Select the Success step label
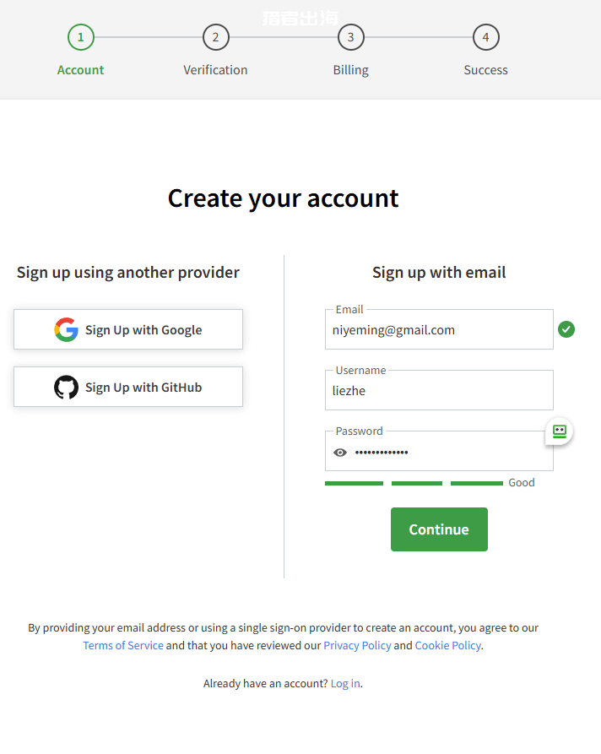601x754 pixels. pyautogui.click(x=485, y=70)
